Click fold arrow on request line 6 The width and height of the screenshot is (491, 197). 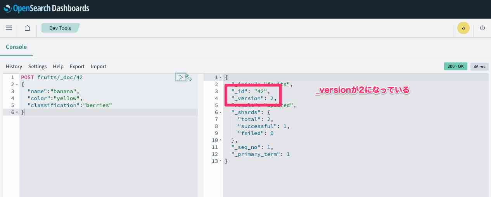pos(17,112)
